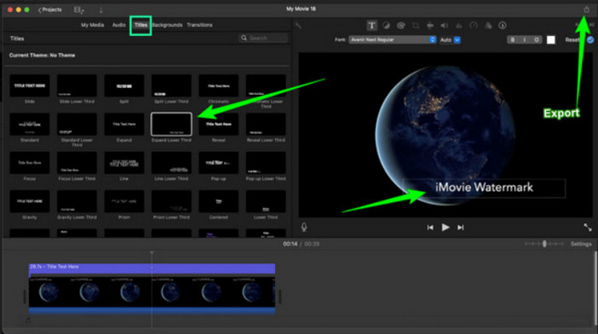Select the Split title thumbnail
This screenshot has width=598, height=334.
click(x=124, y=85)
